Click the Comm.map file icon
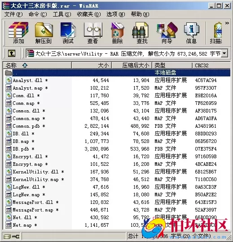The image size is (233, 242). (x=9, y=103)
